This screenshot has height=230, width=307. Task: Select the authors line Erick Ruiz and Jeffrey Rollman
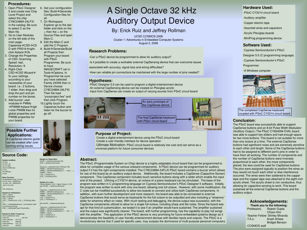click(x=148, y=31)
